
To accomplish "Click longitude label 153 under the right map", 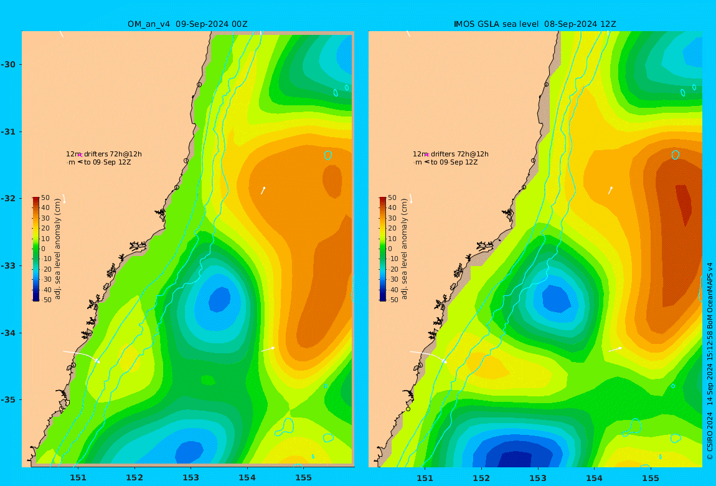I will pos(538,478).
